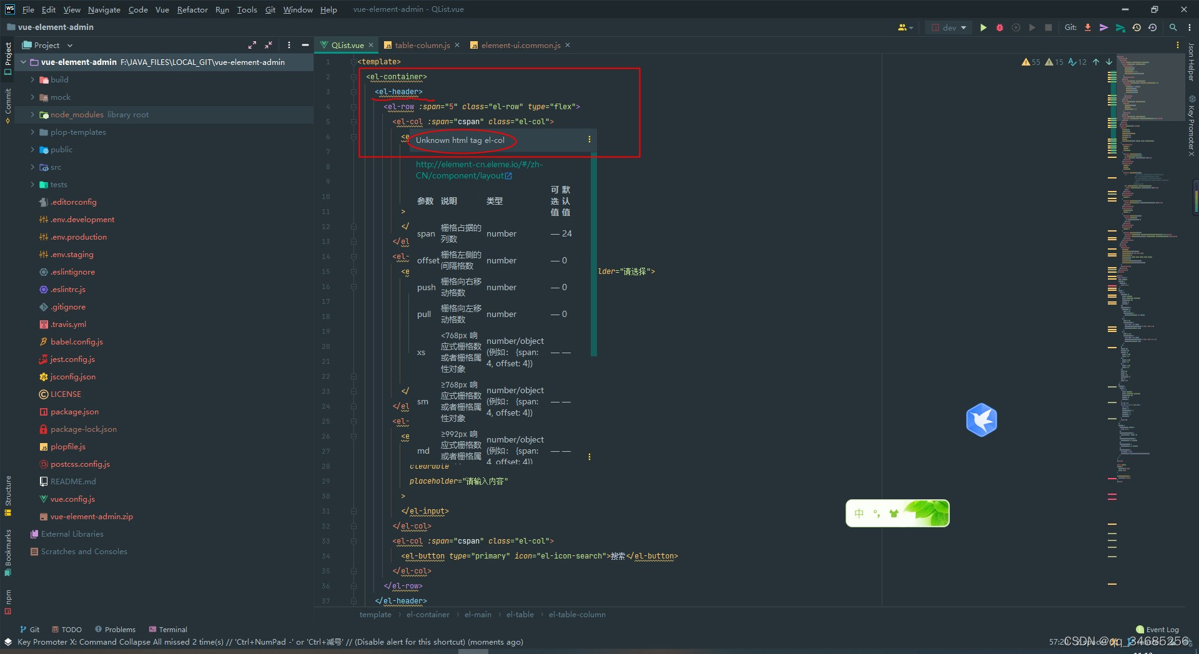Toggle the Project tool window stripe button

(7, 59)
